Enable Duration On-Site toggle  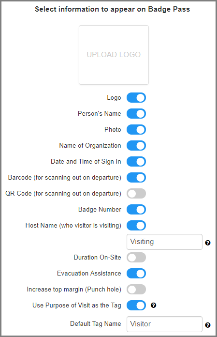tap(136, 257)
